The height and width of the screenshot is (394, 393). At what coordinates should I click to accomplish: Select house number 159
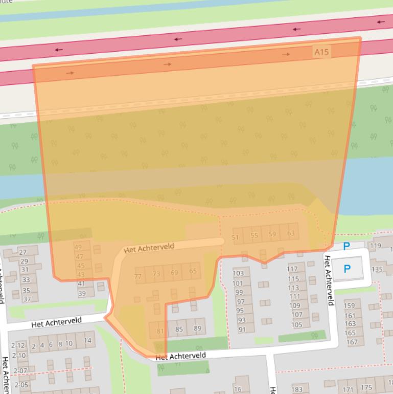point(350,306)
